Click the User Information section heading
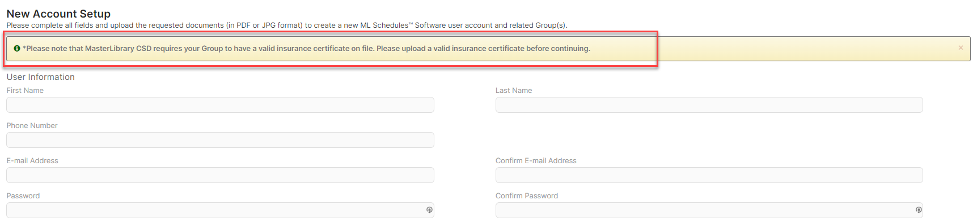977x221 pixels. click(41, 77)
